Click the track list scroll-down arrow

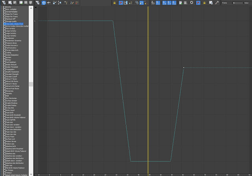click(x=31, y=174)
